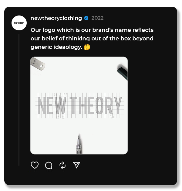Click the black marker in the image corner
The image size is (182, 191).
pos(122,73)
